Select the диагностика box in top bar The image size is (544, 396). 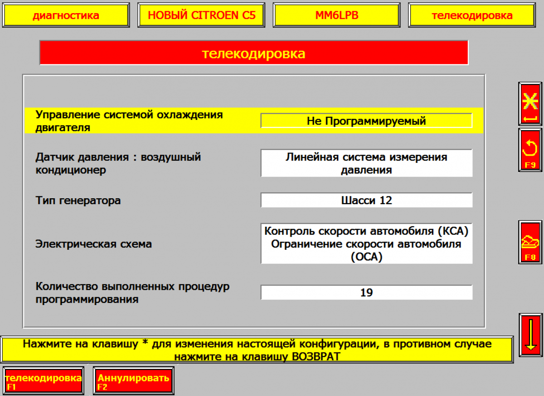[x=66, y=15]
